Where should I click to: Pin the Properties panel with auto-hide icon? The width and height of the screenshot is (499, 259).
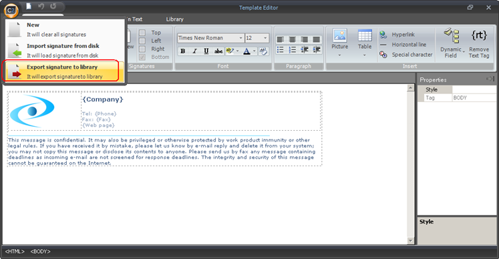tap(490, 79)
